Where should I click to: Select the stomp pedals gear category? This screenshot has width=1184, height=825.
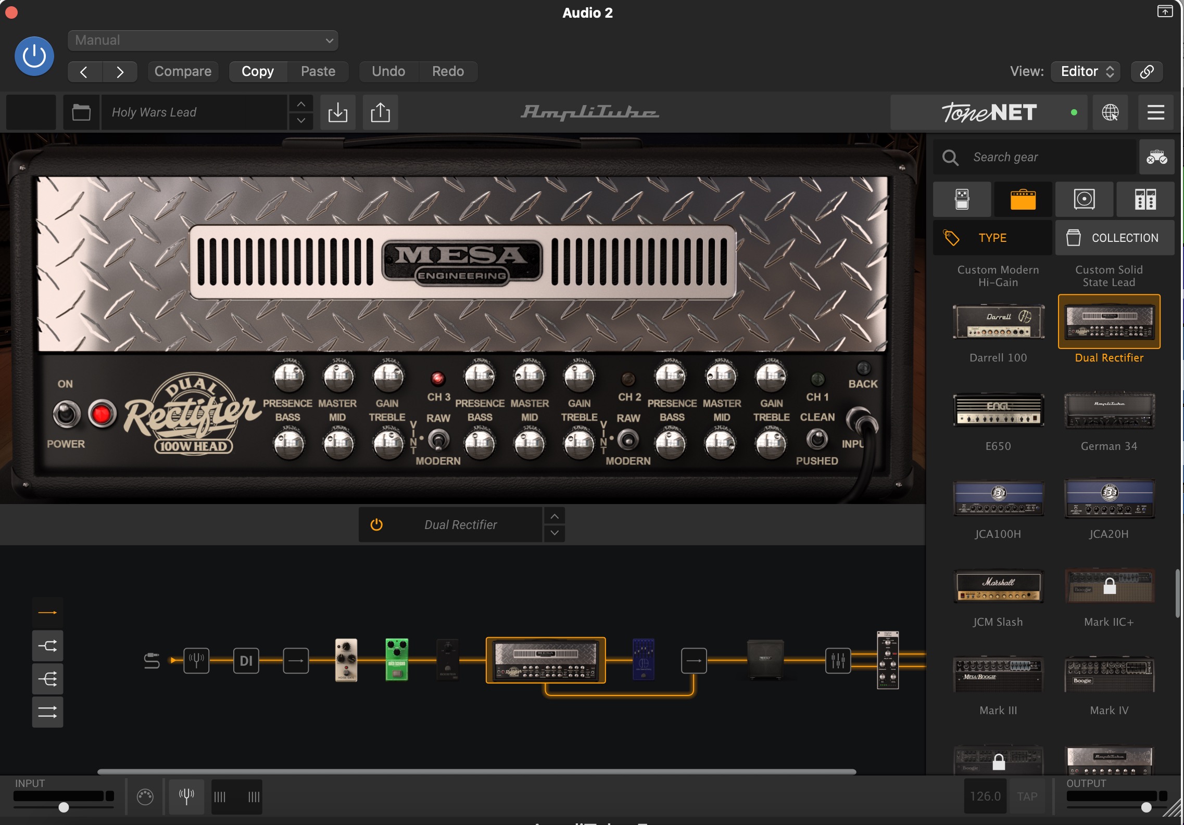962,199
